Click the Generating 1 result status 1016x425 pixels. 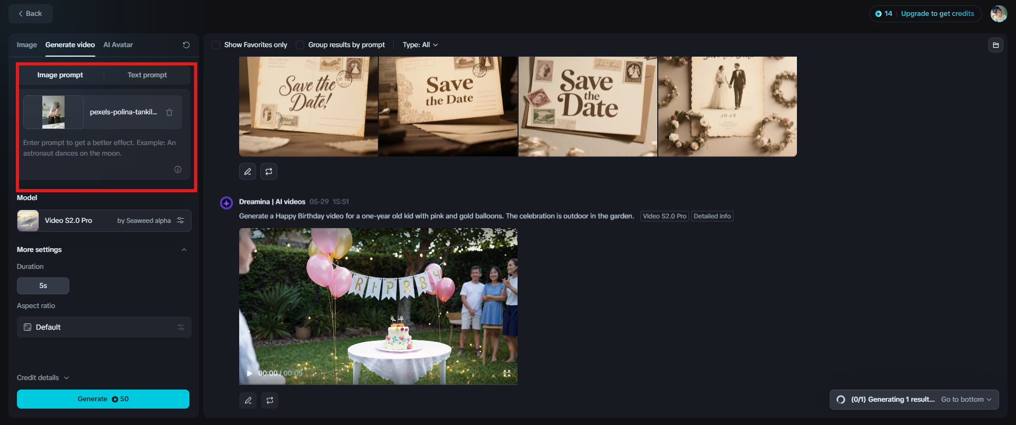coord(893,400)
